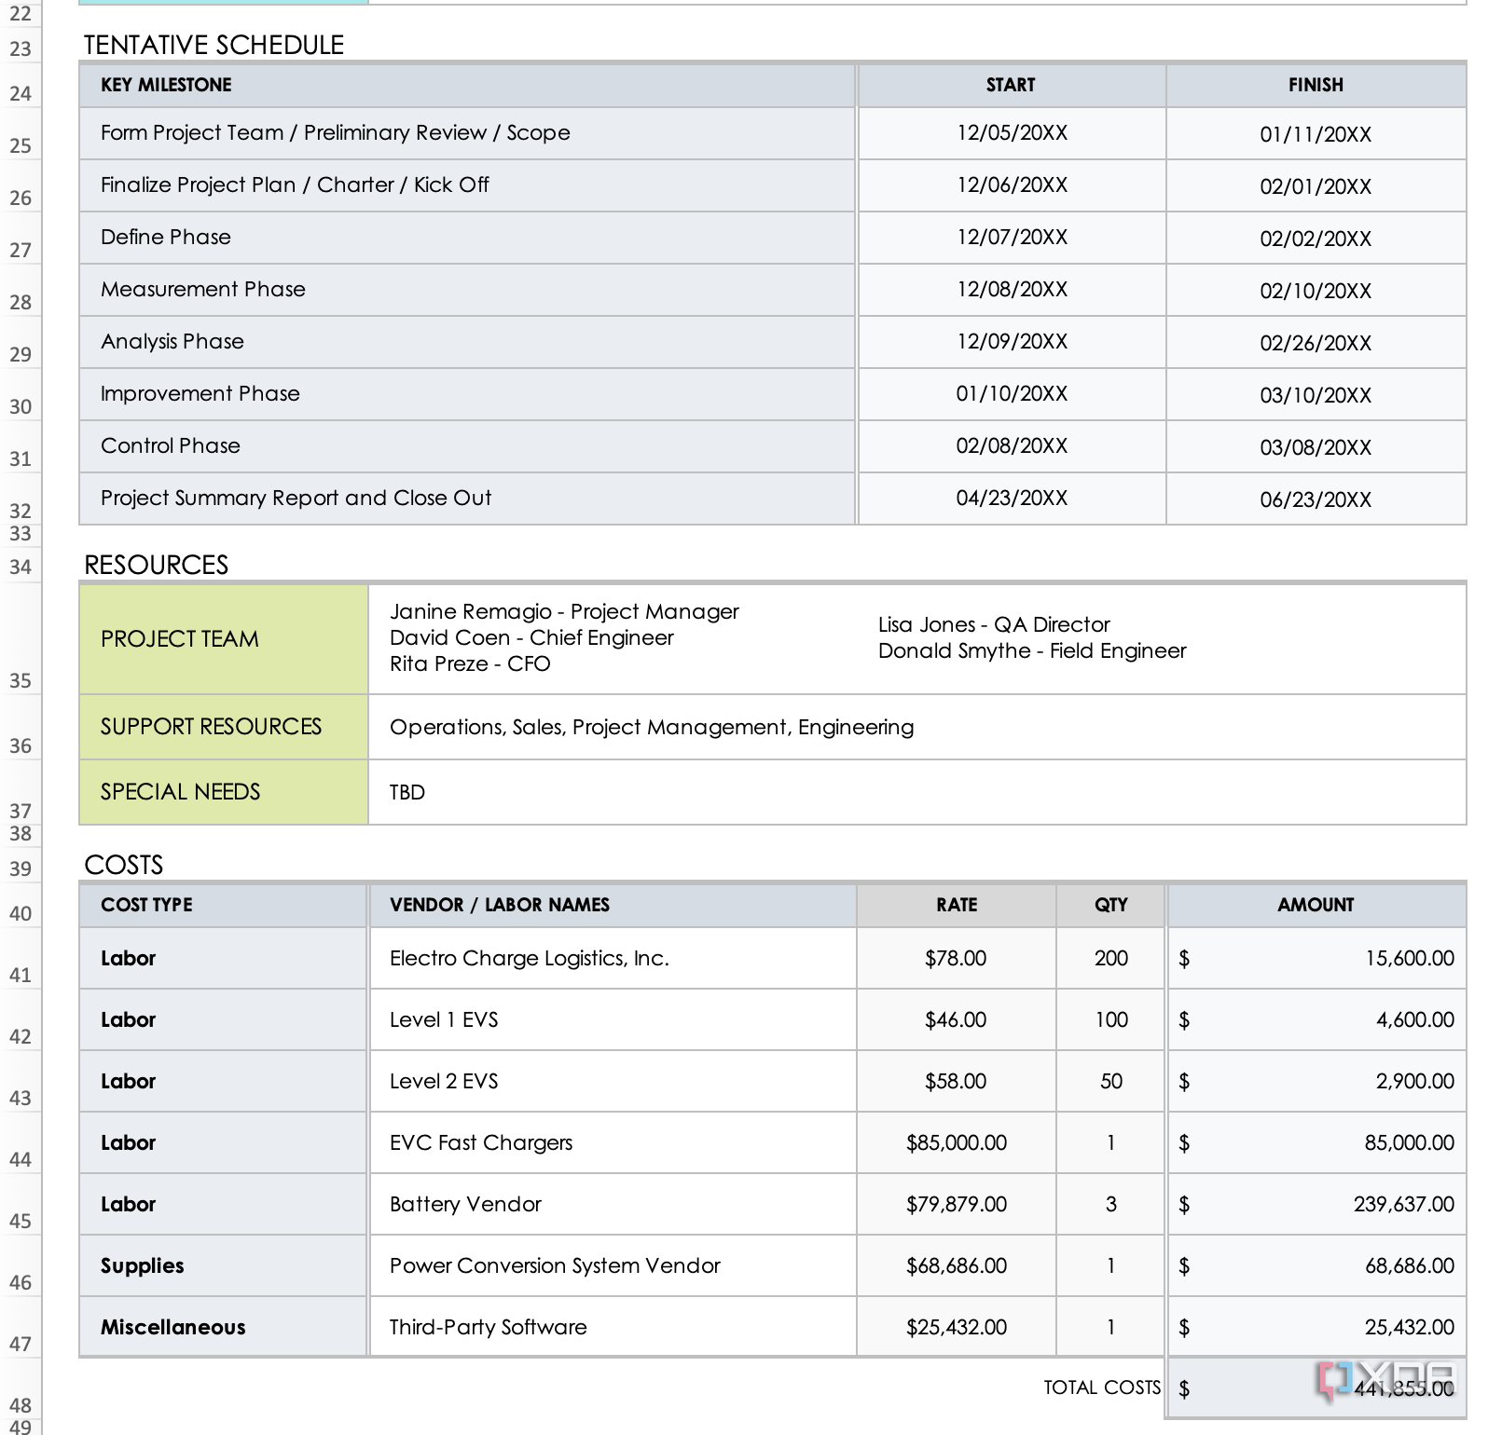This screenshot has height=1435, width=1488.
Task: Select the Define Phase cell
Action: (467, 238)
